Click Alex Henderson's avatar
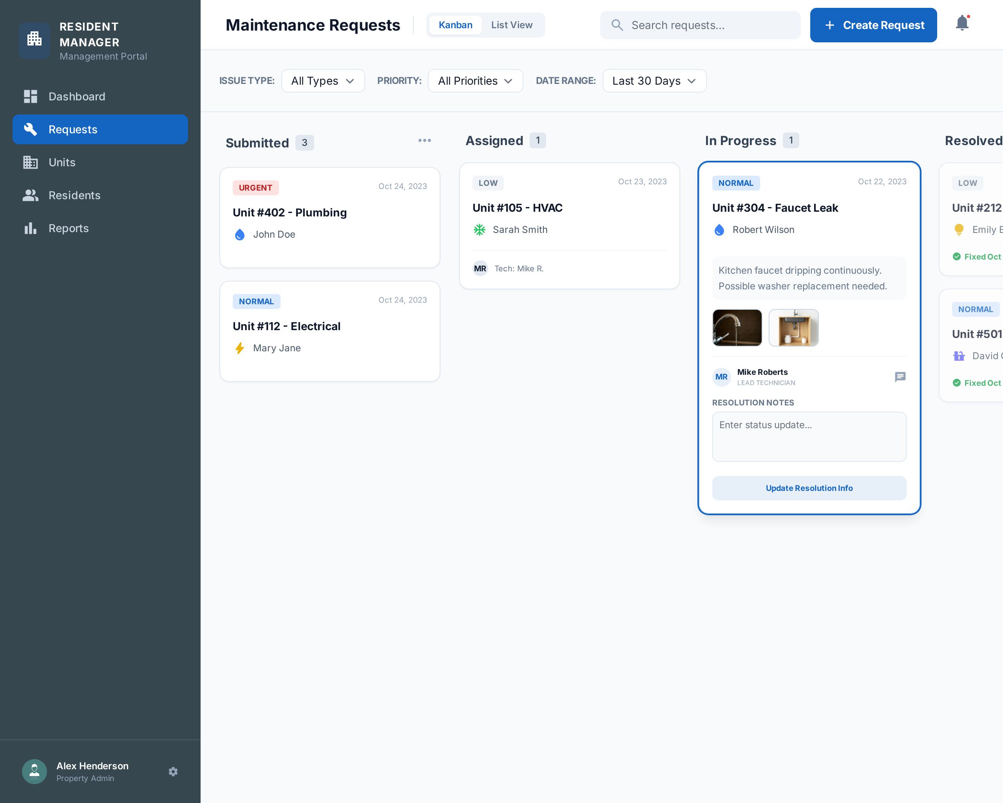 point(34,771)
